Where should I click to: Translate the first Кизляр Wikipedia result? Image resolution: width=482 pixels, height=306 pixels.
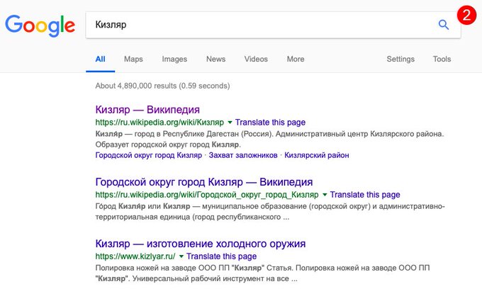pos(270,123)
